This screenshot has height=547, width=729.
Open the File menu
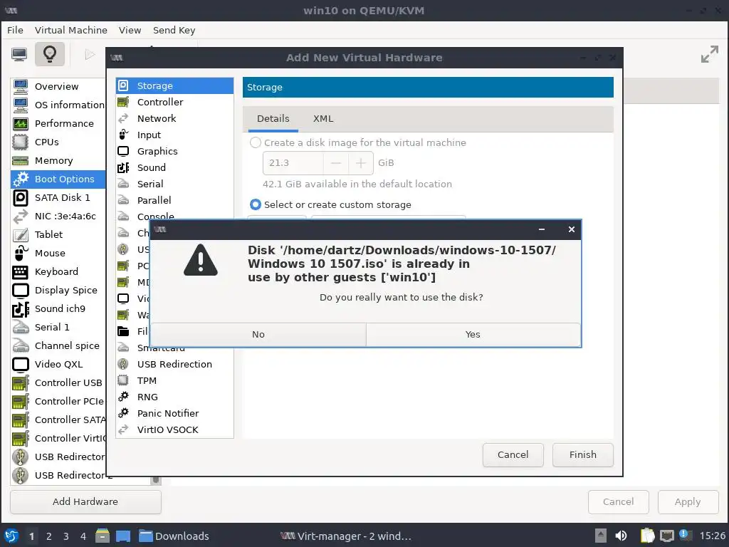point(16,30)
